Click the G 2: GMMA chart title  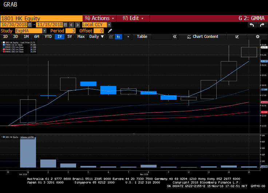[251, 18]
